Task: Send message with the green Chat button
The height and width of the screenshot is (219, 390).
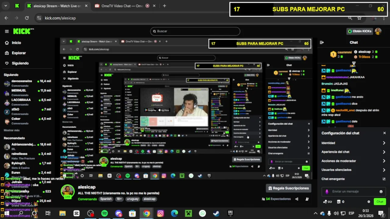Action: coord(380,202)
